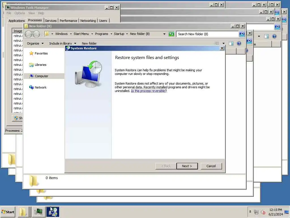Expand dropdown arrow after Startup breadcrumb
The height and width of the screenshot is (218, 290).
coord(127,34)
